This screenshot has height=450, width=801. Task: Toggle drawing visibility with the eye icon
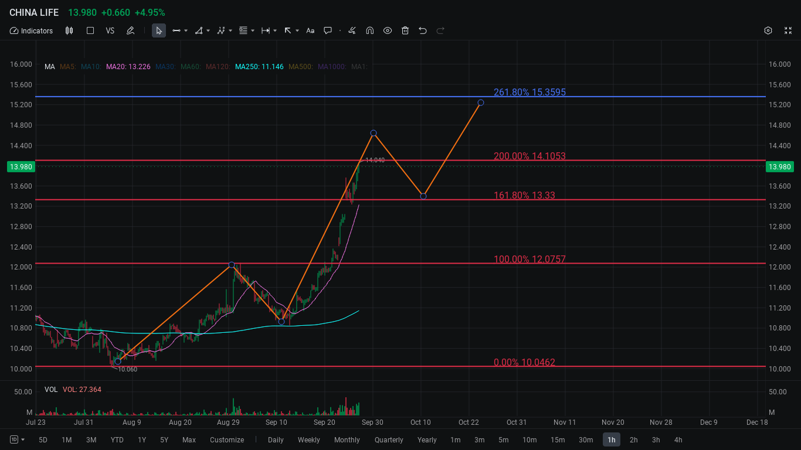pyautogui.click(x=388, y=30)
